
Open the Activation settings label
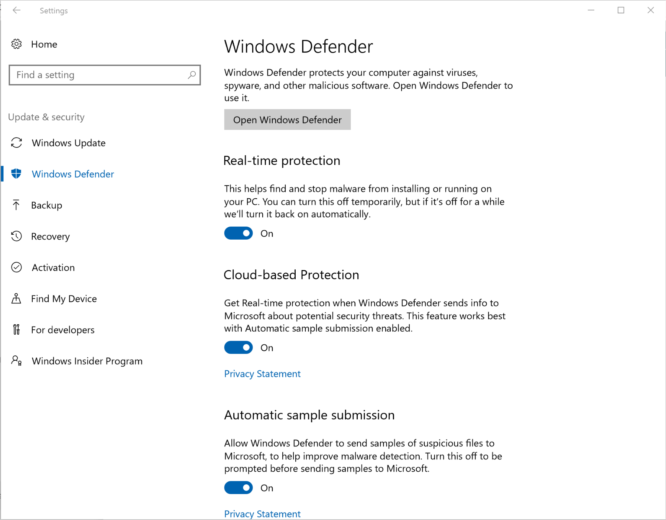pyautogui.click(x=53, y=267)
